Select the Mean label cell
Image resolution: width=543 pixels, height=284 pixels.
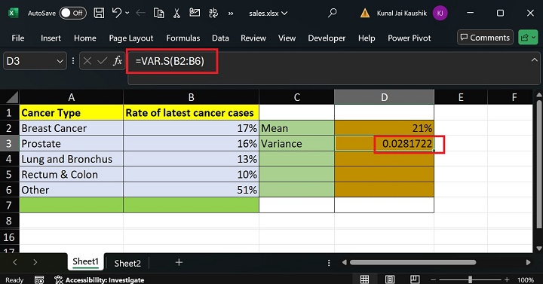[x=297, y=128]
